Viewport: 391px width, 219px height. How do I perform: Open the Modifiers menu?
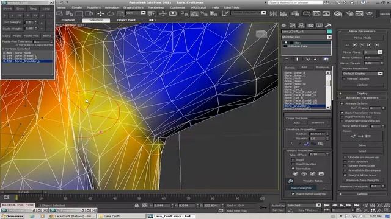pos(93,7)
